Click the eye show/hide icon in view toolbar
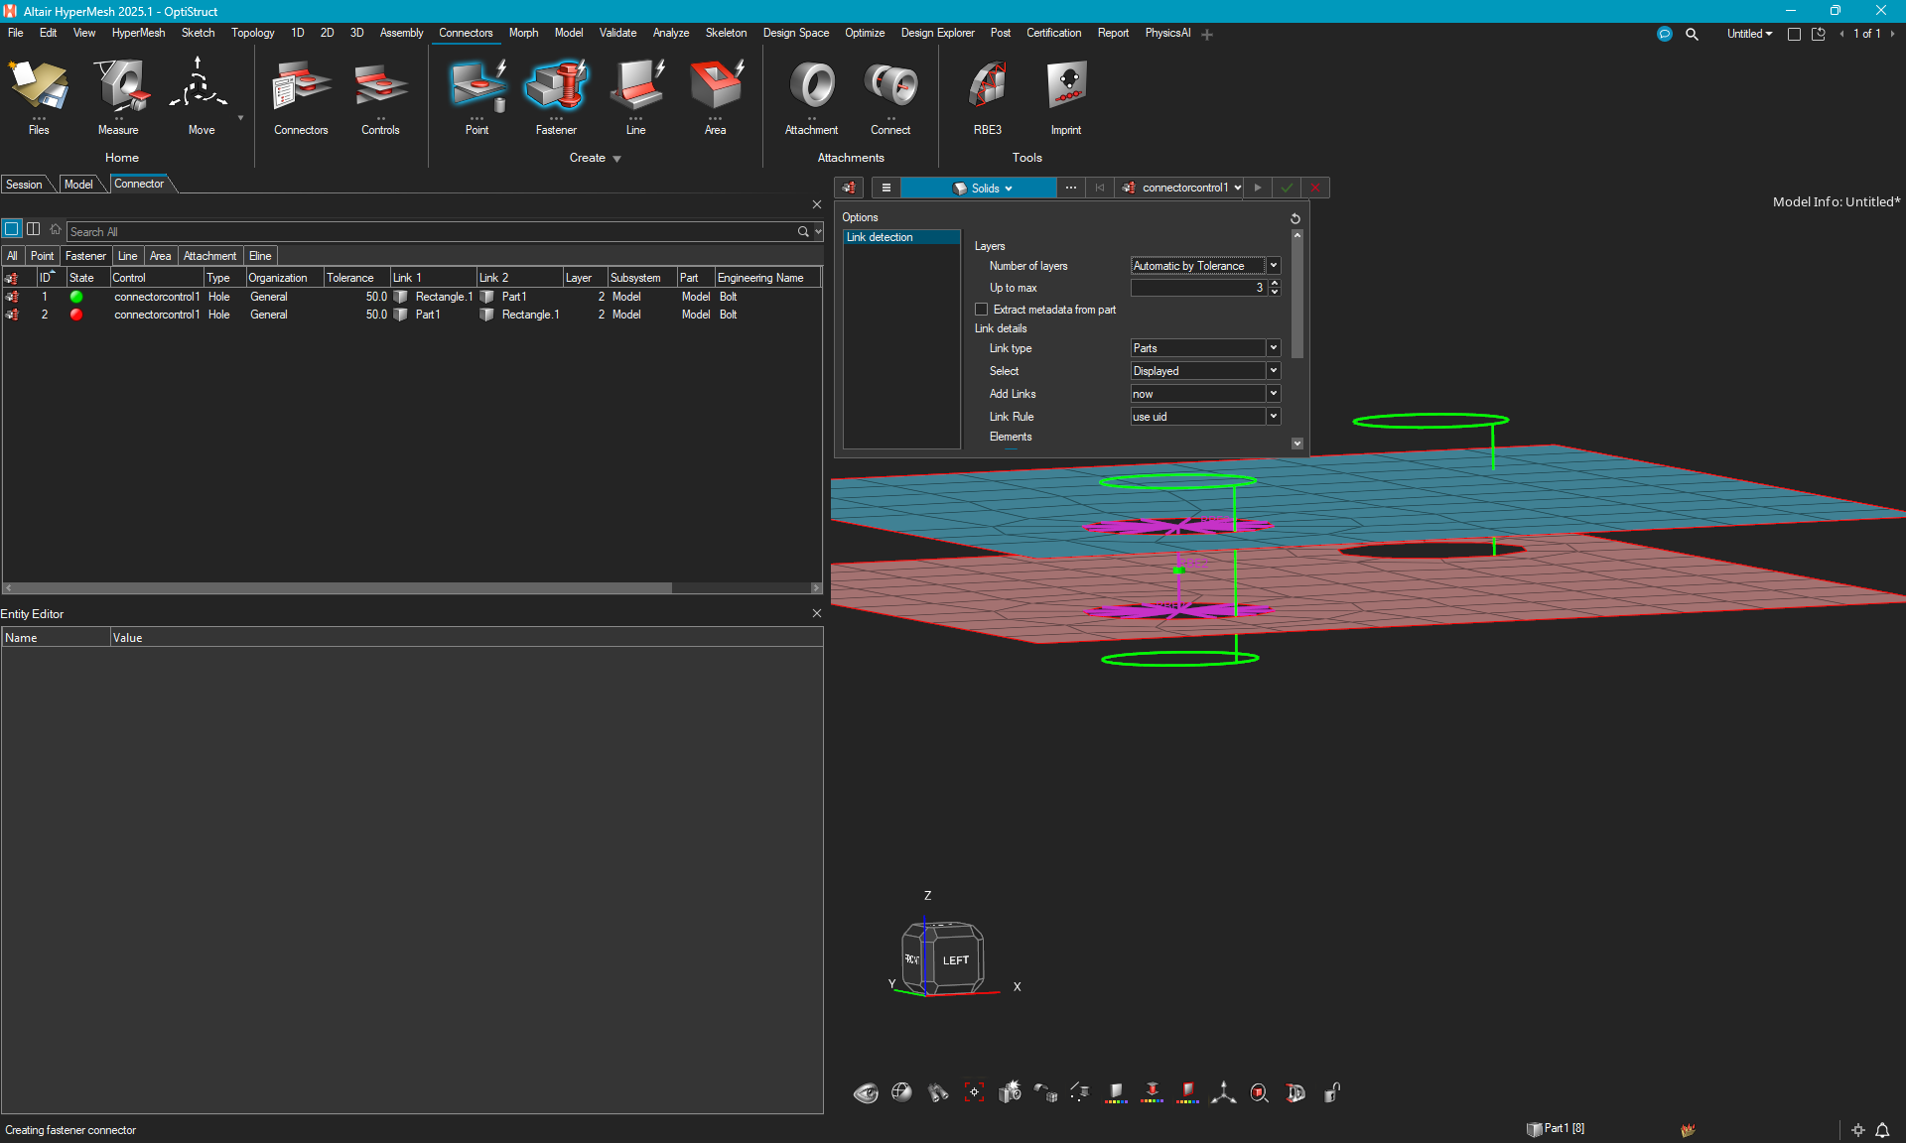This screenshot has height=1143, width=1906. pyautogui.click(x=866, y=1093)
